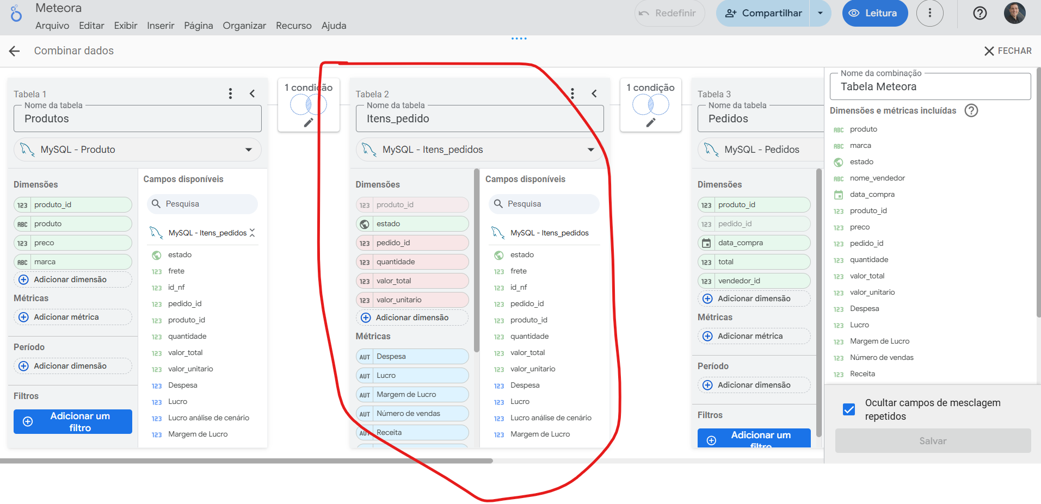
Task: Open the user account avatar
Action: click(1014, 13)
